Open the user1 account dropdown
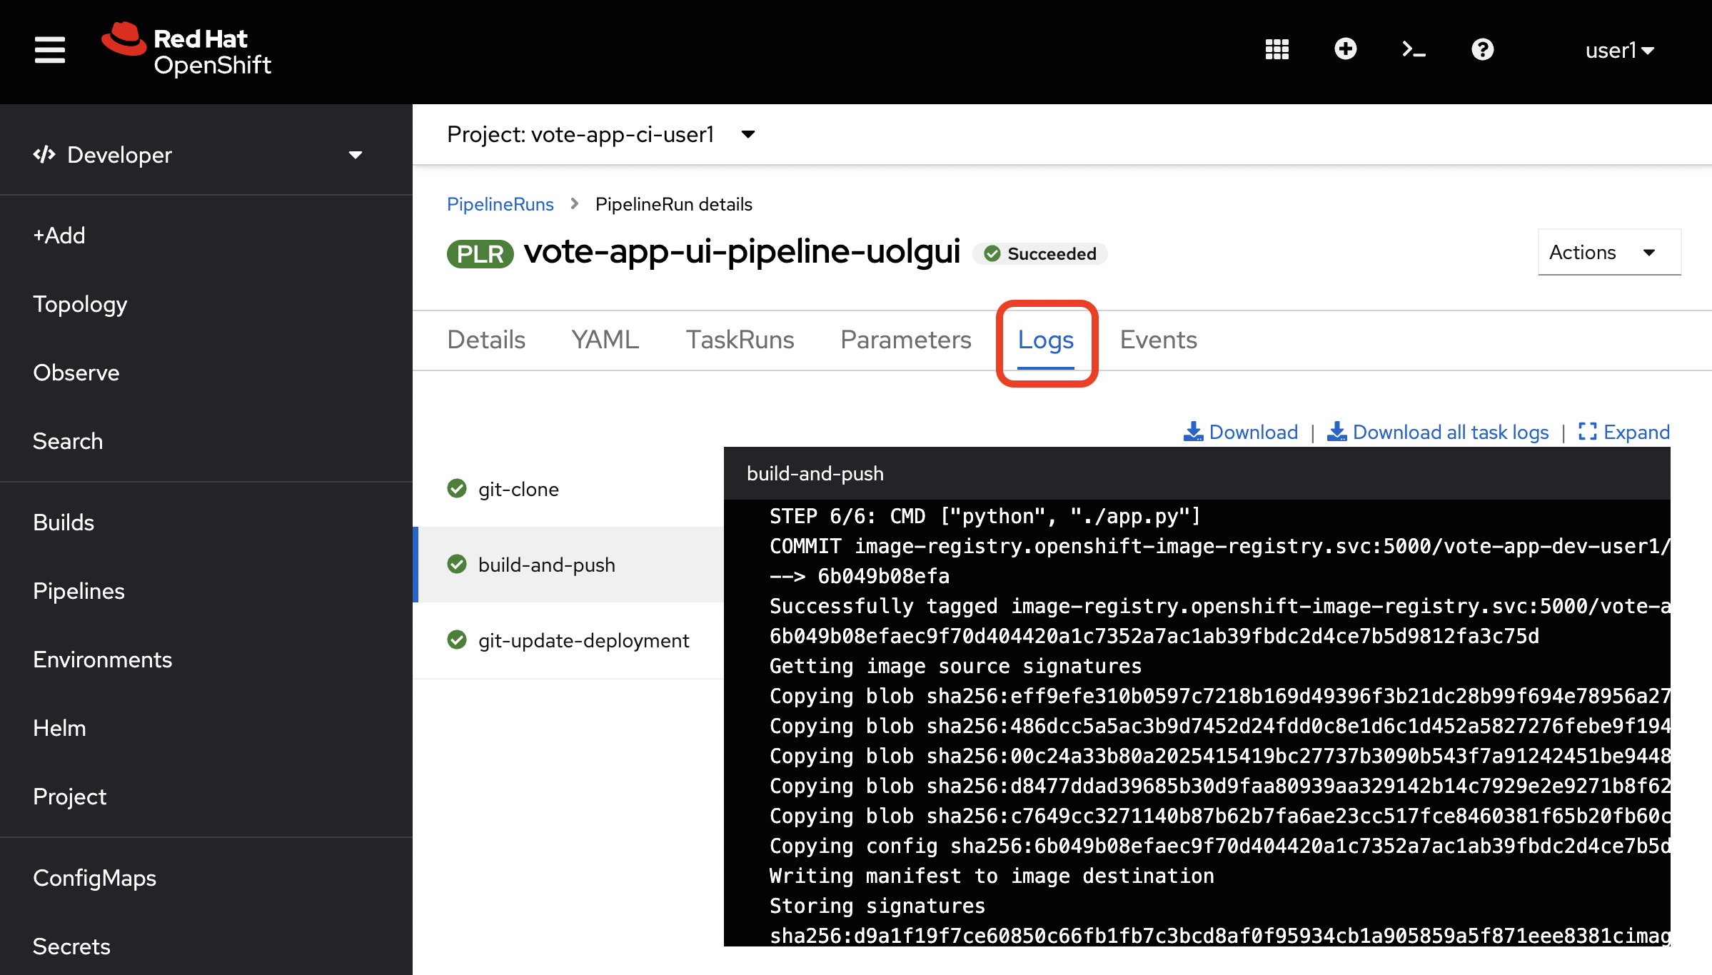The width and height of the screenshot is (1712, 975). pyautogui.click(x=1619, y=50)
